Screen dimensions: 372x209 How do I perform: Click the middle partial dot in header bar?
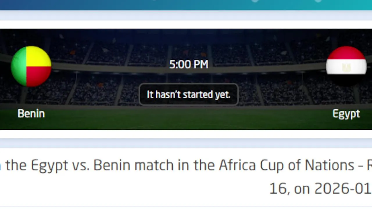(255, 1)
